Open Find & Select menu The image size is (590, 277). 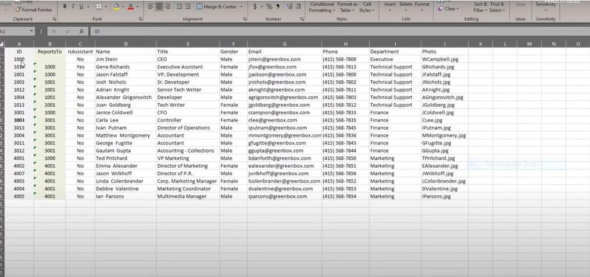pyautogui.click(x=497, y=7)
